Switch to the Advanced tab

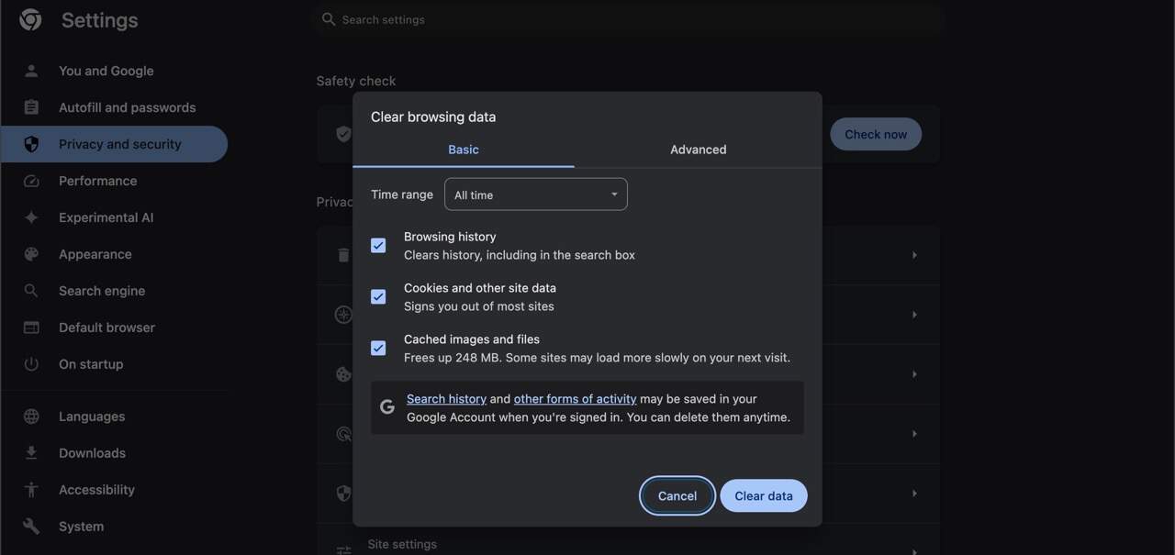point(698,150)
